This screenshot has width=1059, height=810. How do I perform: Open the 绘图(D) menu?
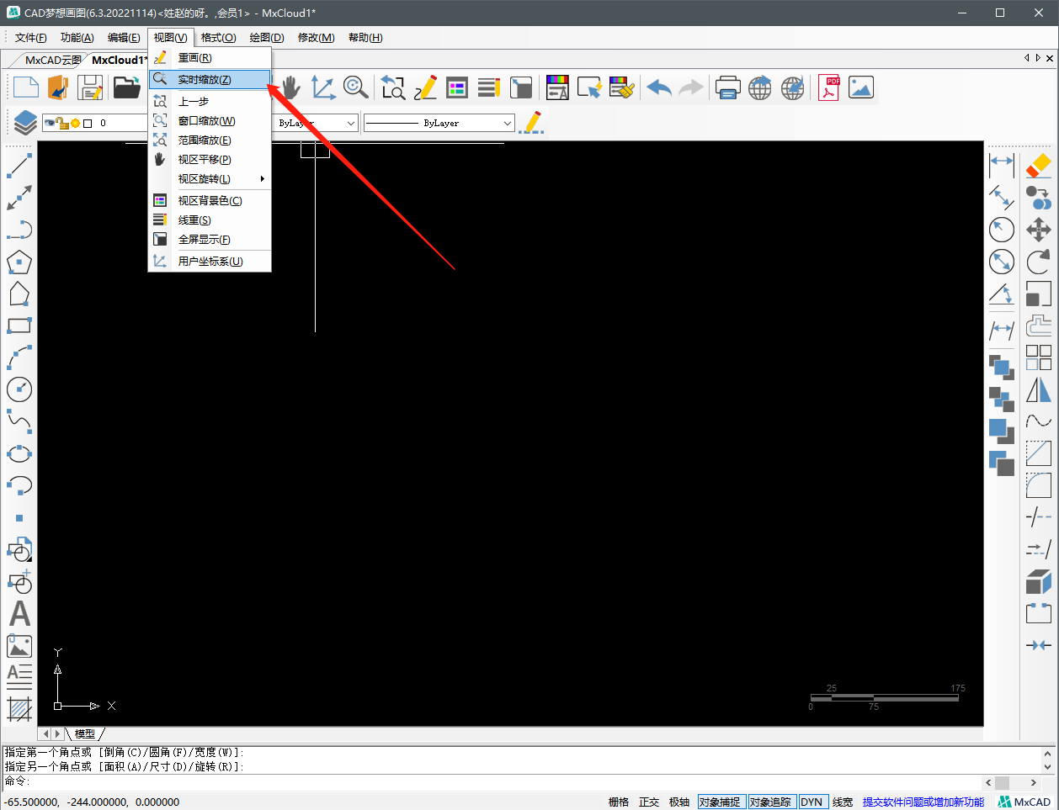pyautogui.click(x=267, y=38)
